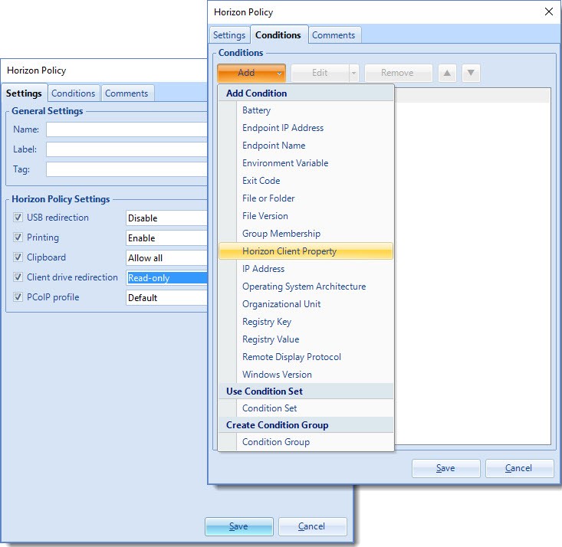Image resolution: width=562 pixels, height=547 pixels.
Task: Close the Horizon Policy conditions dialog
Action: point(548,11)
